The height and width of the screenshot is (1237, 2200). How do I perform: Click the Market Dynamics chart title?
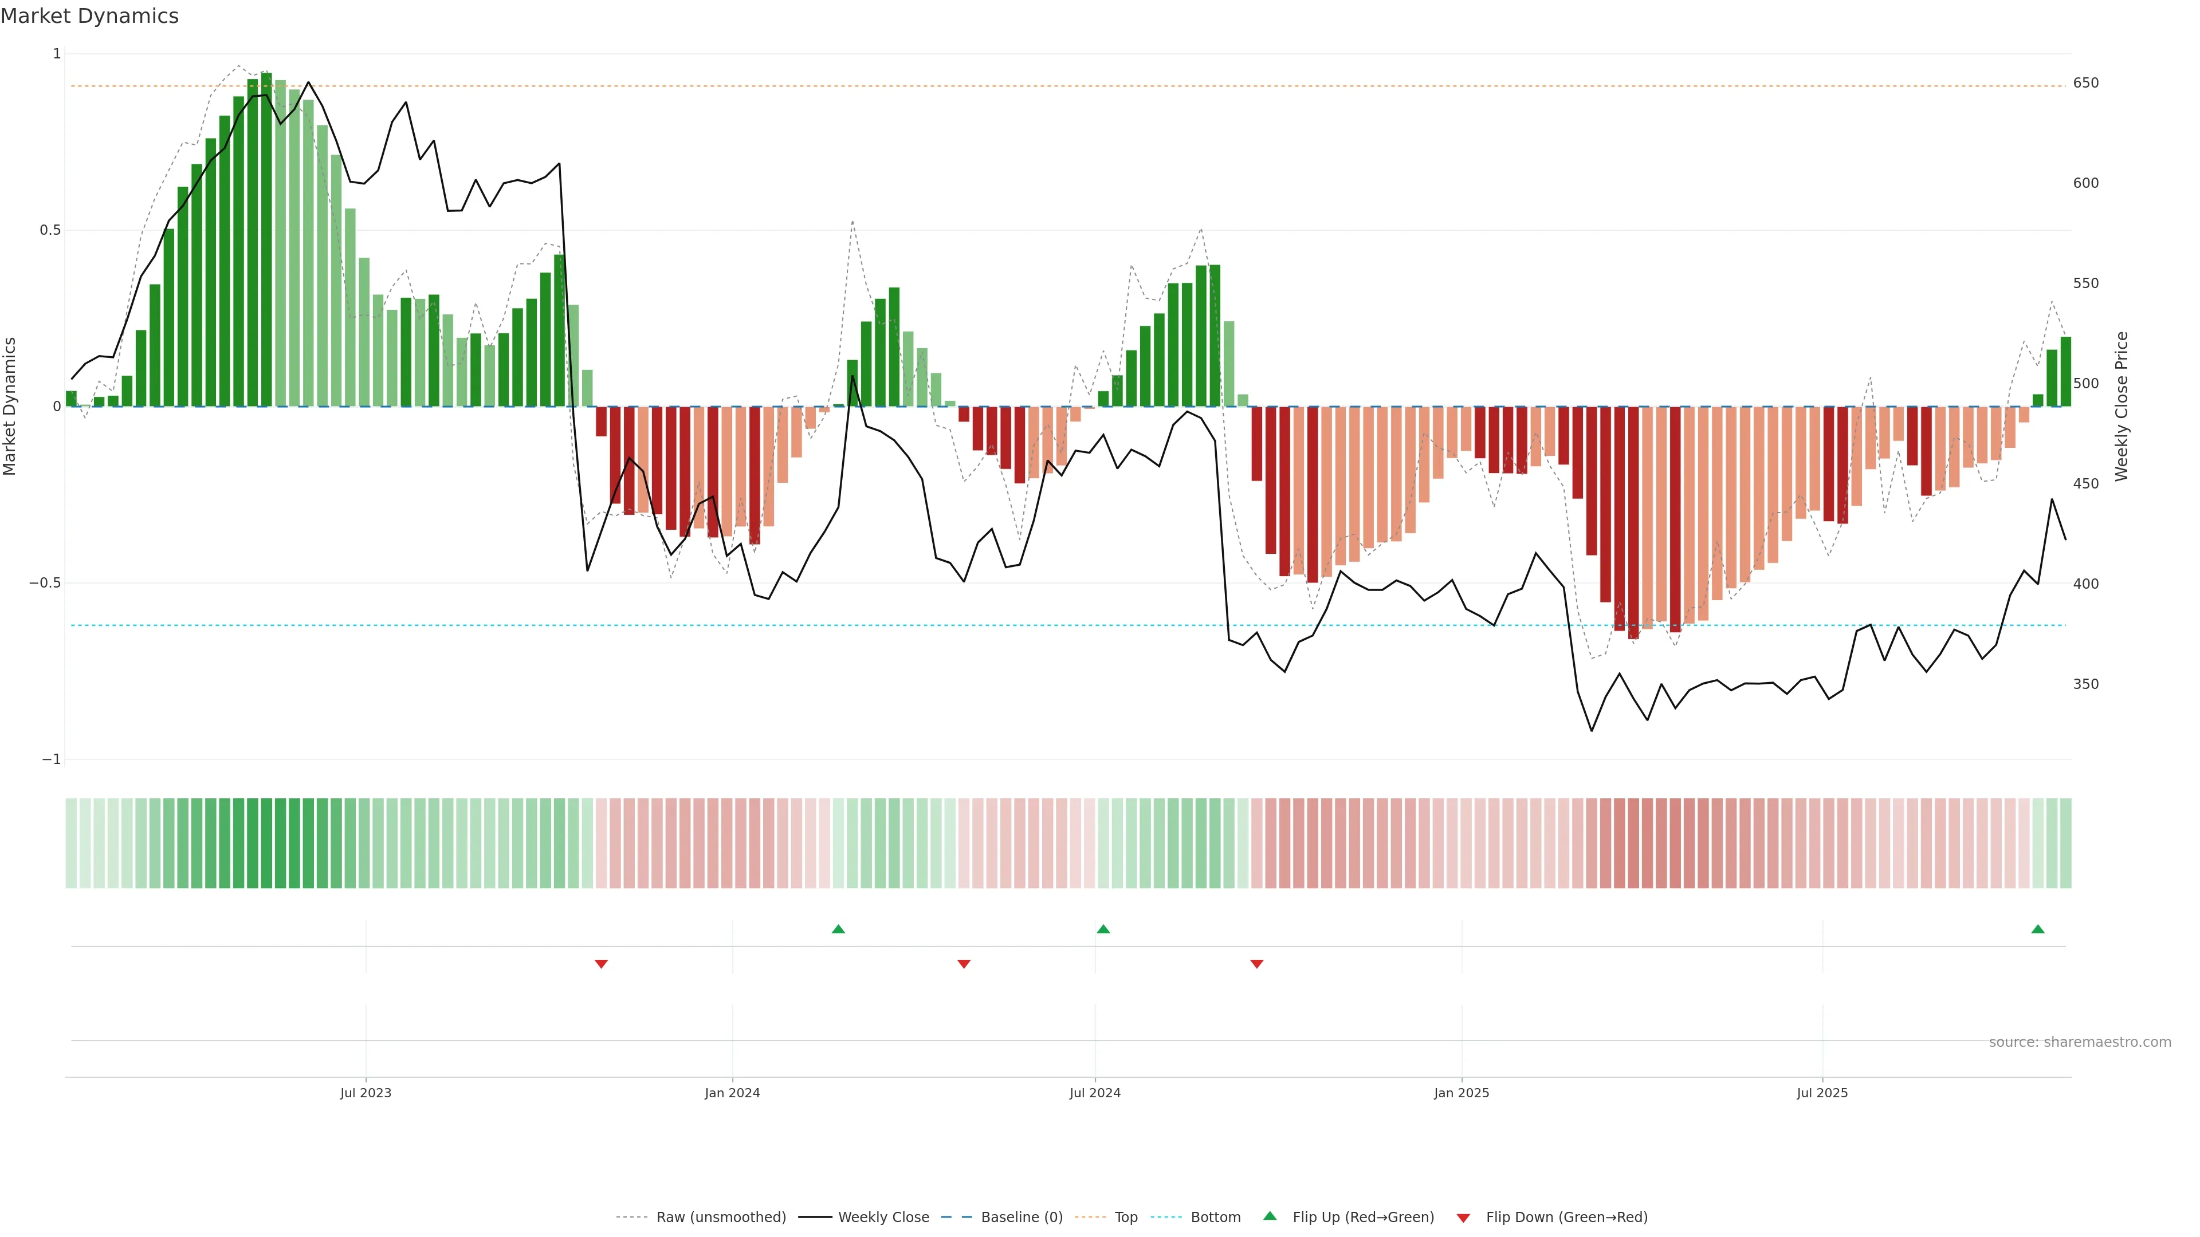[90, 16]
